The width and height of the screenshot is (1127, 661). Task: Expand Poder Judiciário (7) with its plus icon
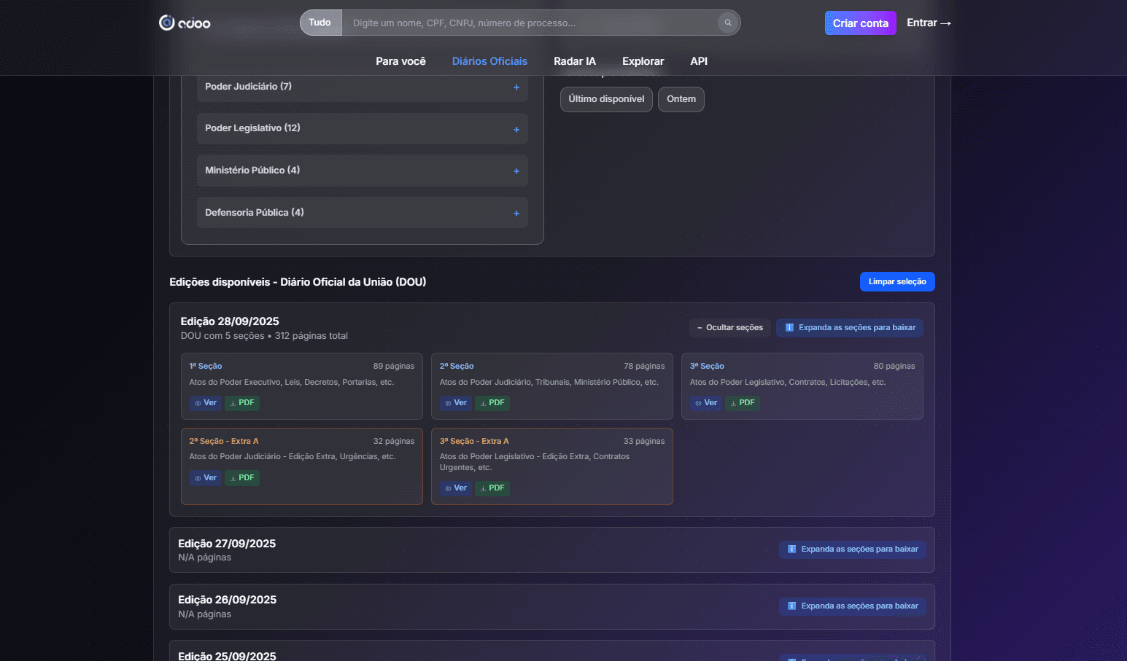(x=516, y=87)
